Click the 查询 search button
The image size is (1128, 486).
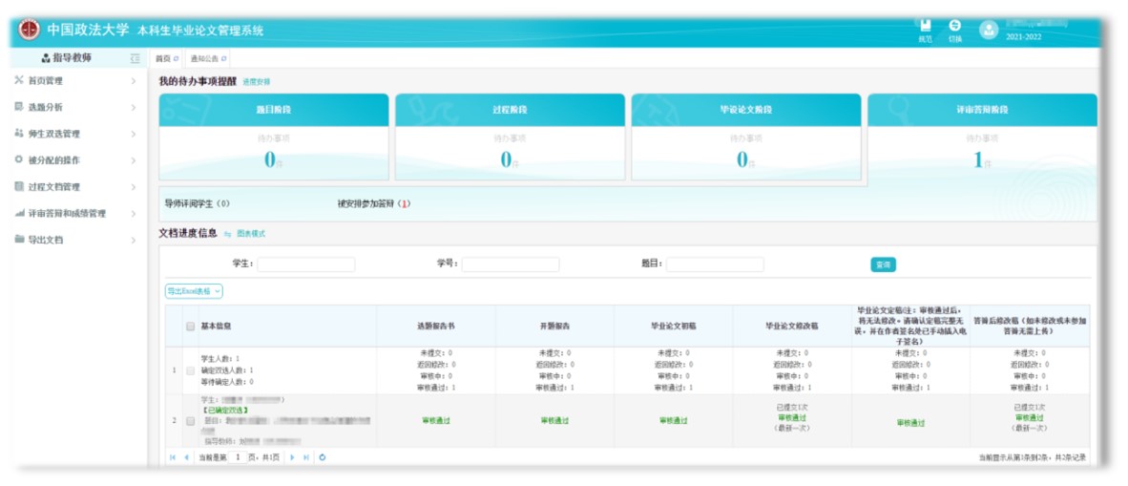883,264
